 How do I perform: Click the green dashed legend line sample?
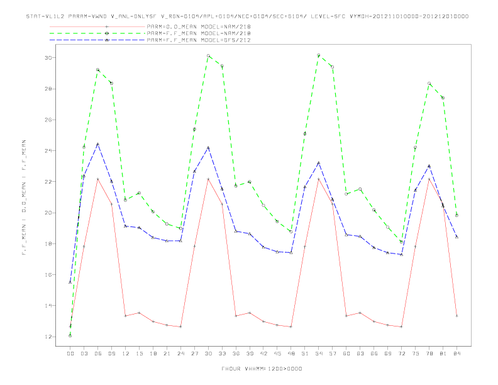(x=97, y=33)
